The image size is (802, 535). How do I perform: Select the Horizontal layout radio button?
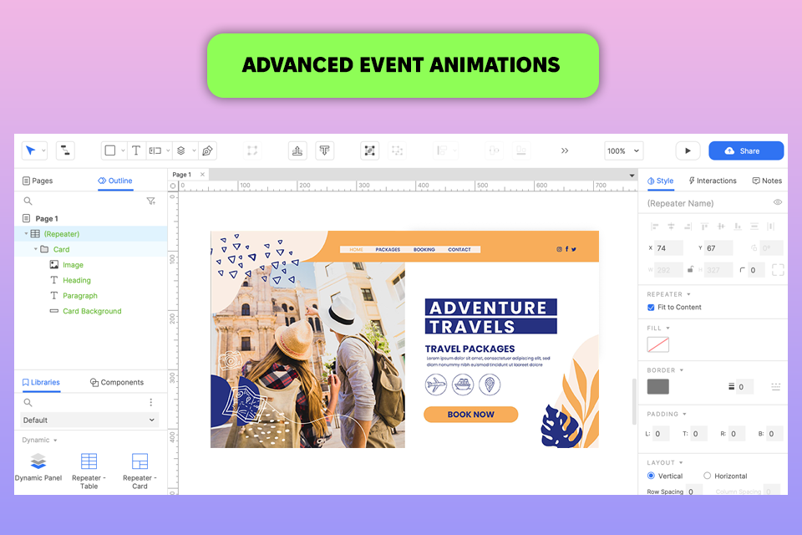click(707, 476)
